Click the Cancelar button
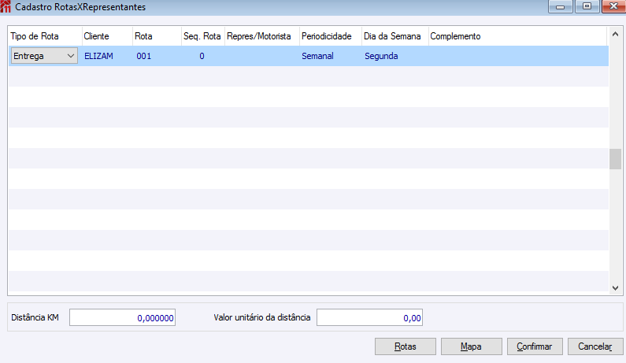The image size is (626, 363). point(595,346)
